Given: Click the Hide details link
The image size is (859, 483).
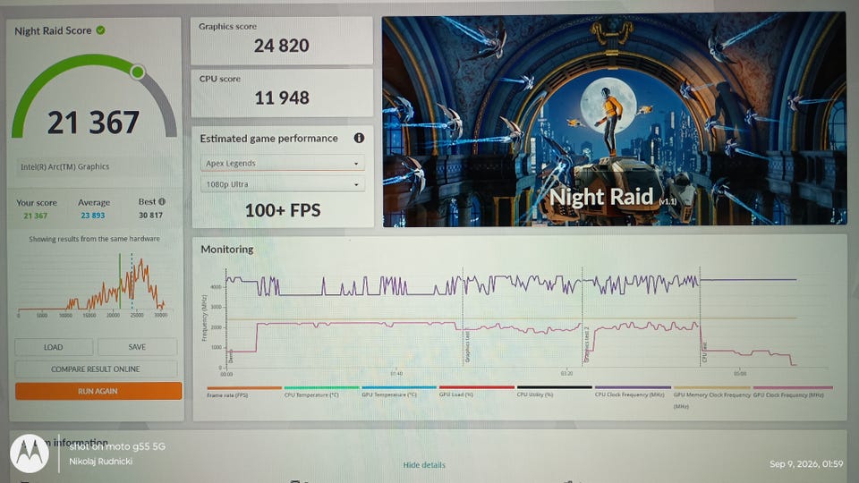Looking at the screenshot, I should [x=424, y=465].
